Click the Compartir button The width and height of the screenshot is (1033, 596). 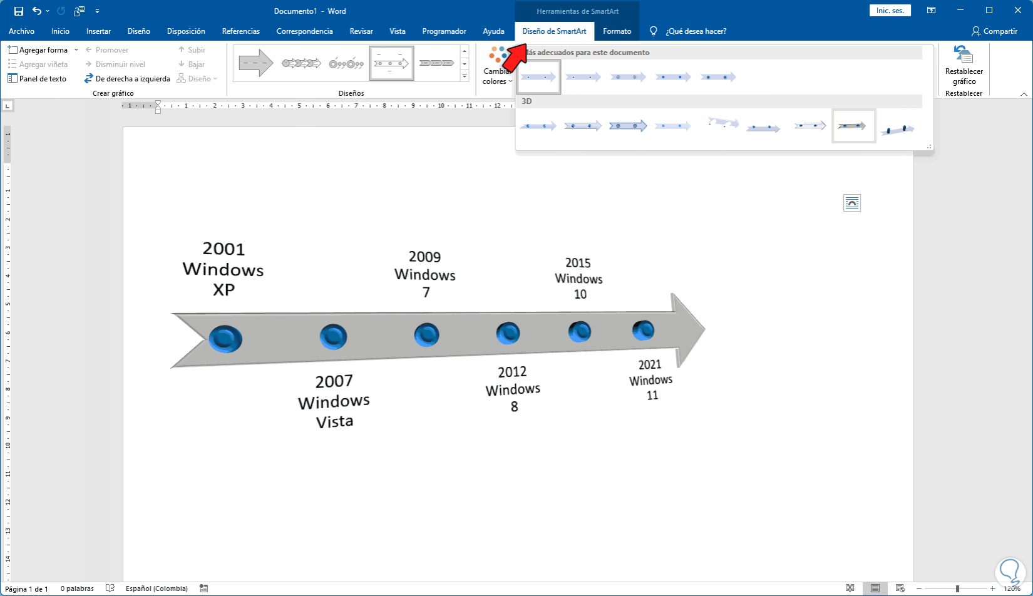point(995,31)
